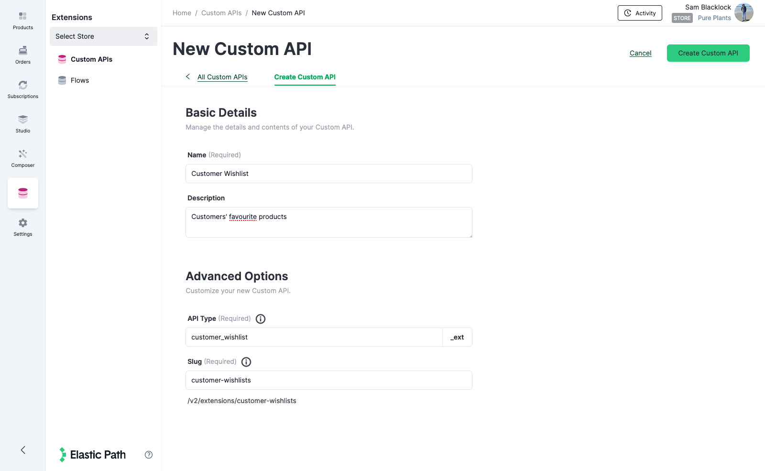This screenshot has width=765, height=471.
Task: Open Subscriptions from the left navigation
Action: pyautogui.click(x=22, y=89)
